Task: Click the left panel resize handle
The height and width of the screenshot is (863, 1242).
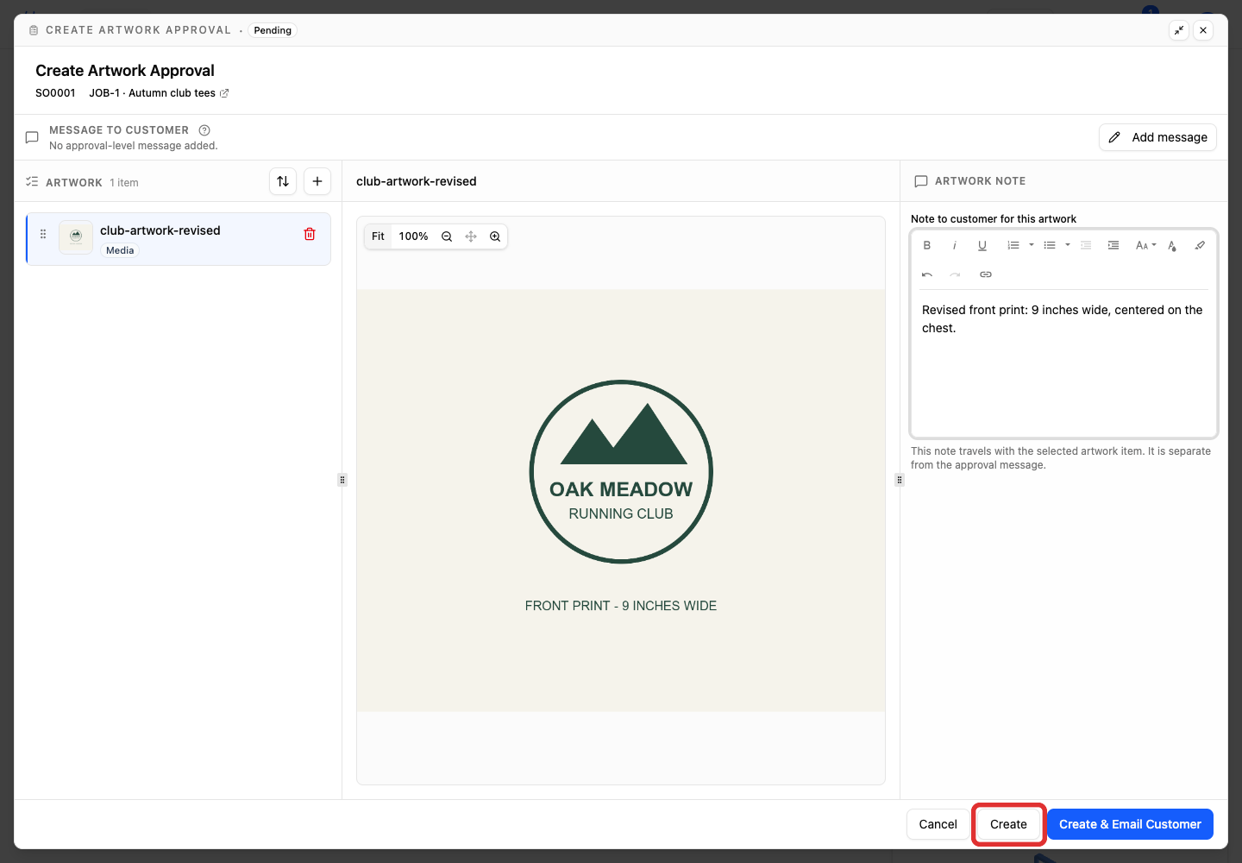Action: [342, 480]
